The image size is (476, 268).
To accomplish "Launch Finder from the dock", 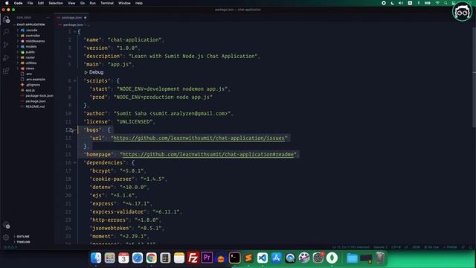I will 96,258.
